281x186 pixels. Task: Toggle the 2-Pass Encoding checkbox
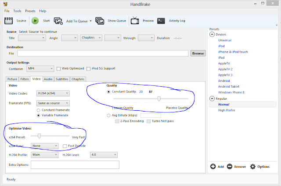click(117, 121)
